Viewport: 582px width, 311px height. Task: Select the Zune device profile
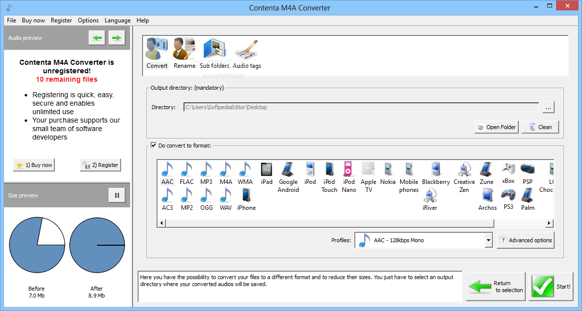tap(487, 173)
